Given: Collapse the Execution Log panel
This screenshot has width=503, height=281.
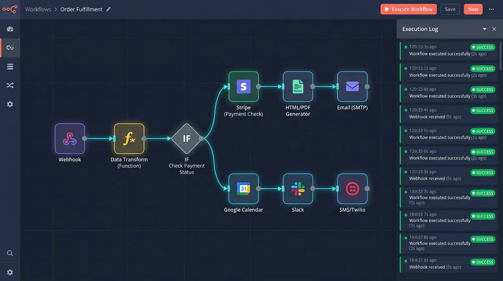Looking at the screenshot, I should coord(484,29).
